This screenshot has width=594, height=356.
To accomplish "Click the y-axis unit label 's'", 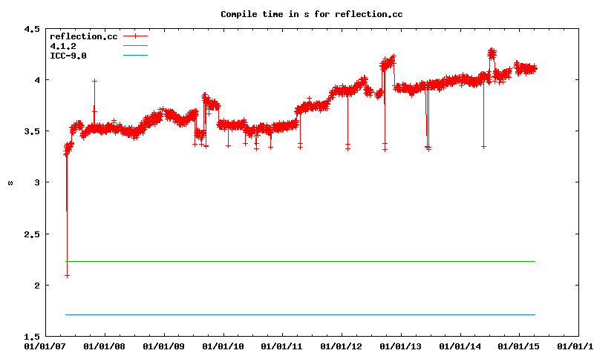I will coord(10,182).
